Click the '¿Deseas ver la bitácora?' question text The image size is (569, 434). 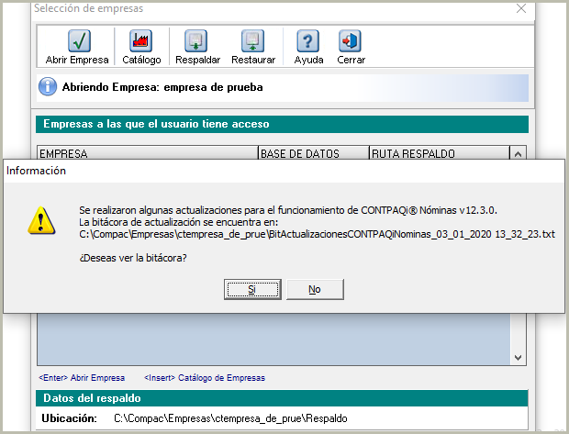pyautogui.click(x=133, y=258)
